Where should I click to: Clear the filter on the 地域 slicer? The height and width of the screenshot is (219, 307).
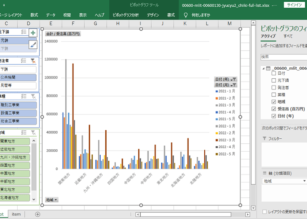(x=33, y=133)
